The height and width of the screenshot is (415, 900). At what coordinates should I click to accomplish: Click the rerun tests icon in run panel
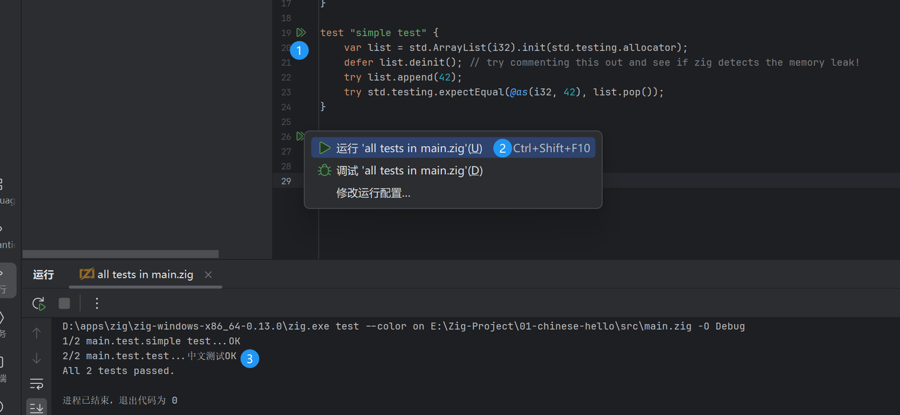pos(38,303)
